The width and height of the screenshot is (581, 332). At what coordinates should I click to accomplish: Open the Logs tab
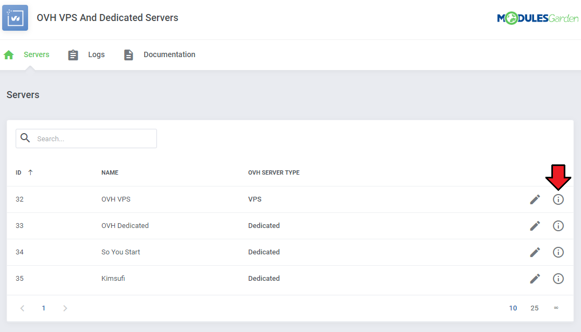tap(97, 54)
